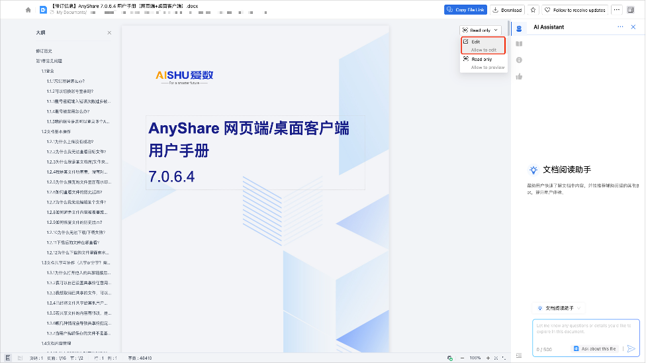Click Follow to receive updates
The image size is (646, 363).
(x=575, y=10)
